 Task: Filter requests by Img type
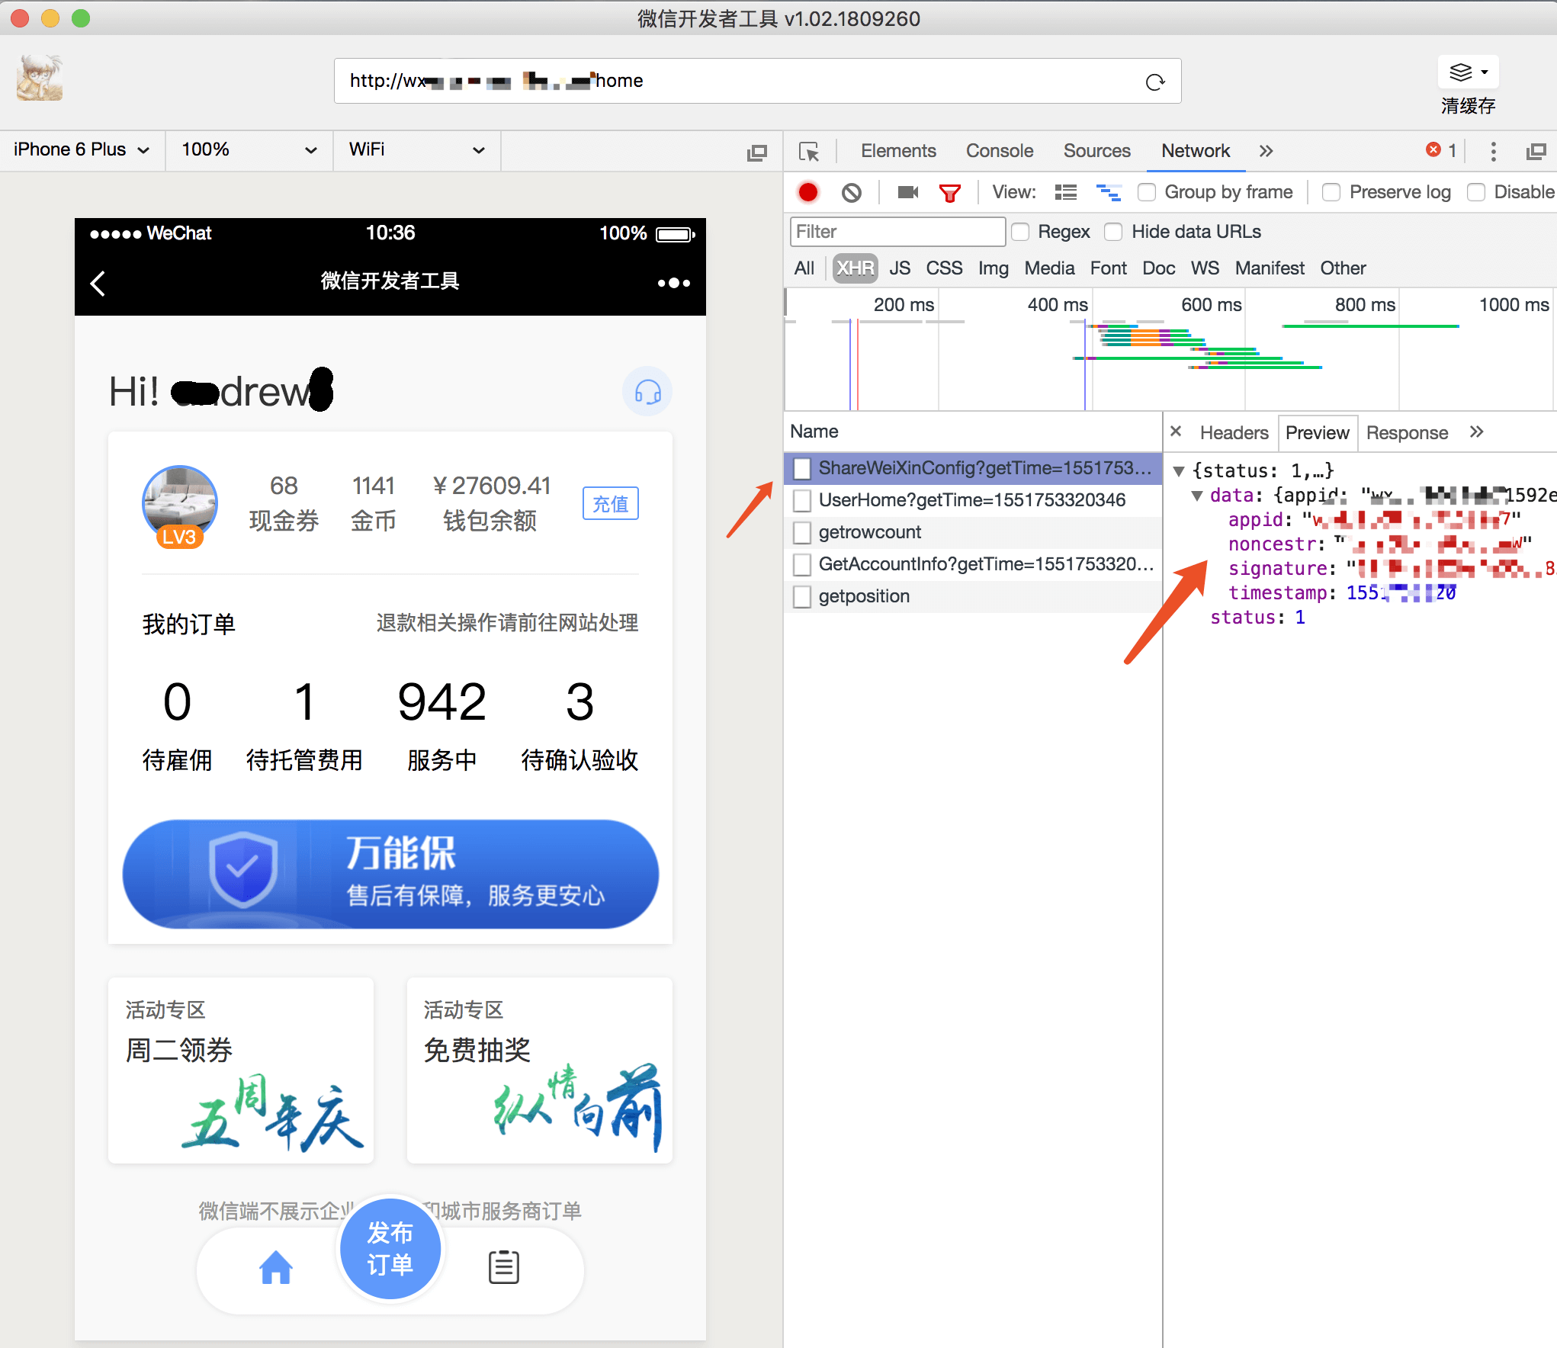click(994, 268)
